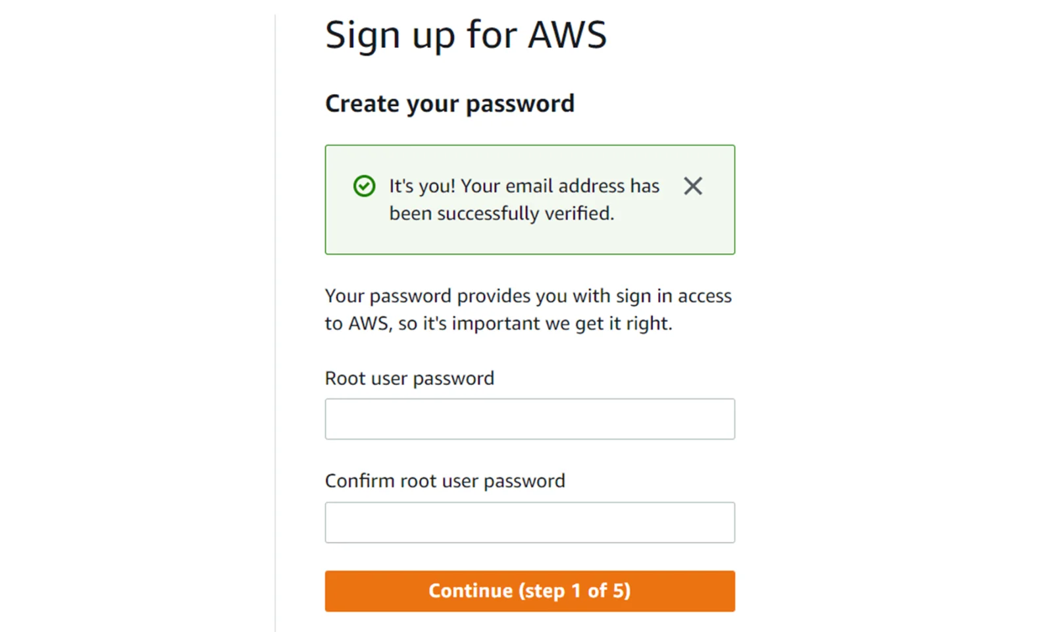
Task: Click the green success message text
Action: [523, 199]
